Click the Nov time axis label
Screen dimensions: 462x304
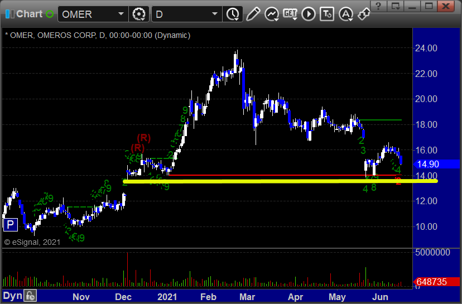81,297
